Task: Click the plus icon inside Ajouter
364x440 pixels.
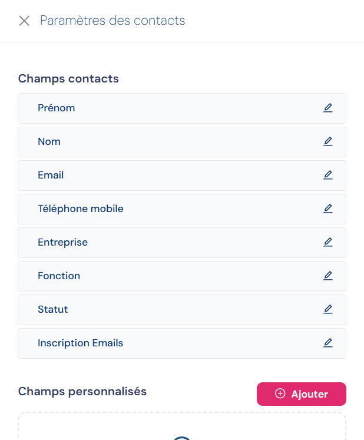Action: (280, 393)
